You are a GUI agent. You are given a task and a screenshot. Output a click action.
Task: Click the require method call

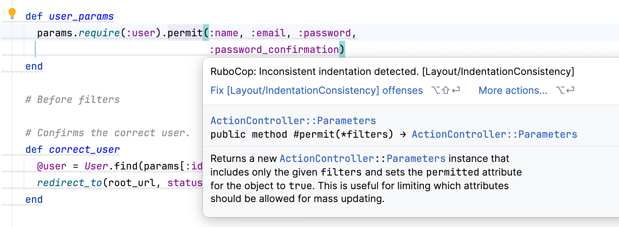[99, 33]
